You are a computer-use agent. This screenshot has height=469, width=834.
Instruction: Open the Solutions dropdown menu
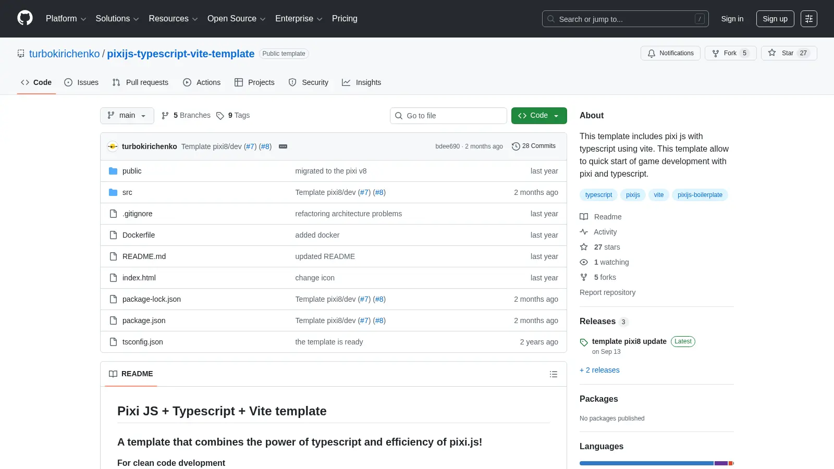tap(117, 19)
